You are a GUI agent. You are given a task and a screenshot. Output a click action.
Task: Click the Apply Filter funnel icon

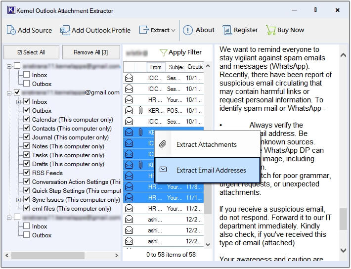(x=163, y=53)
